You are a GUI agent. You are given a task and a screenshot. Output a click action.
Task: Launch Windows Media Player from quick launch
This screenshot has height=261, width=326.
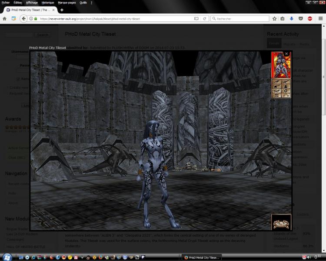pyautogui.click(x=27, y=258)
